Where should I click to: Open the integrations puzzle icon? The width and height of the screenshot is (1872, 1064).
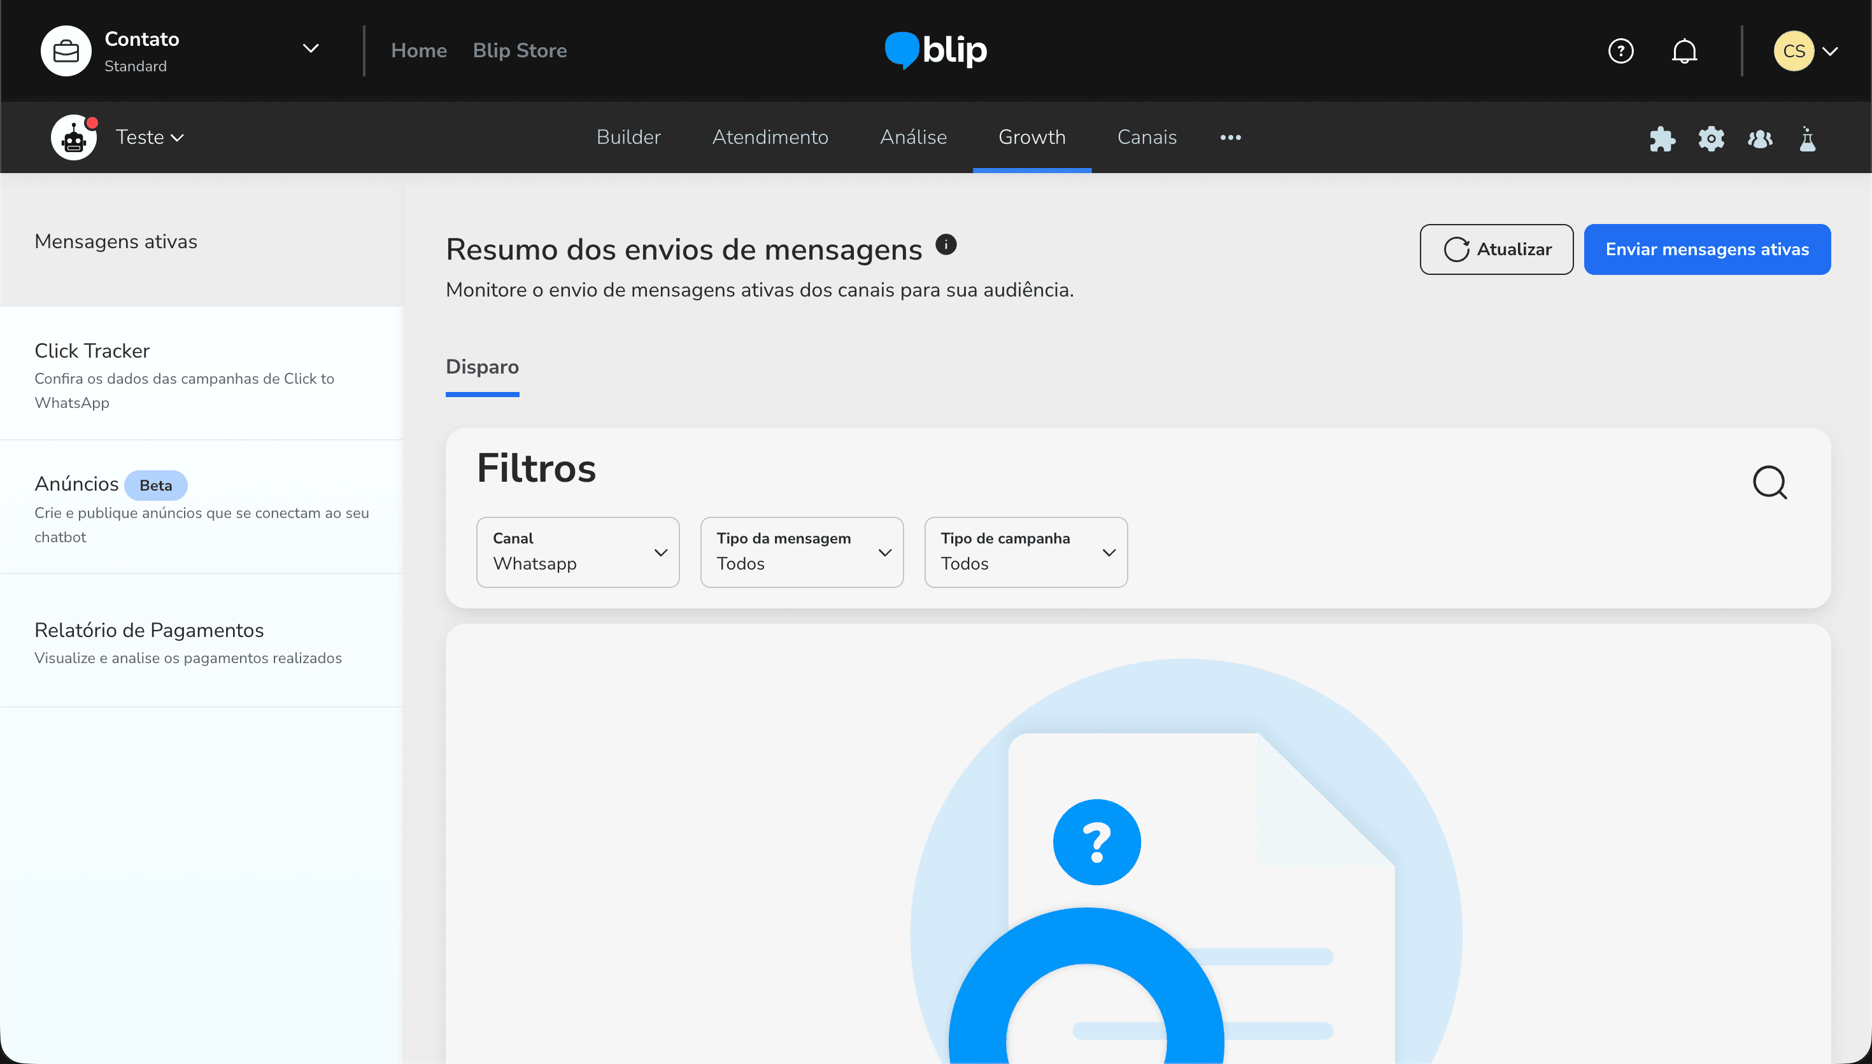[1663, 138]
